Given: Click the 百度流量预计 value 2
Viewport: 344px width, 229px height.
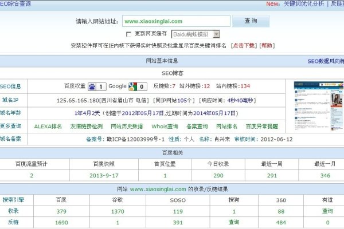Looking at the screenshot, I should (x=32, y=176).
